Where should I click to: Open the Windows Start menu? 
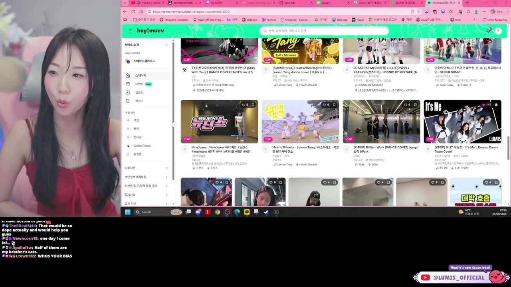(x=128, y=212)
